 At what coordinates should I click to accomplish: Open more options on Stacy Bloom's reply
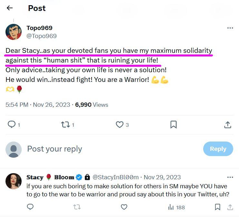[230, 177]
